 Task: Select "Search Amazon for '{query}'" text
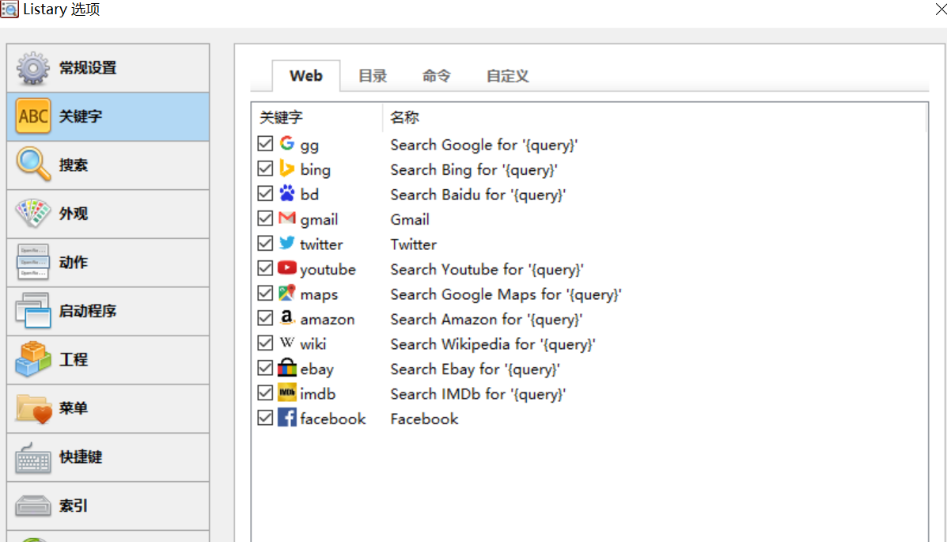pyautogui.click(x=487, y=319)
